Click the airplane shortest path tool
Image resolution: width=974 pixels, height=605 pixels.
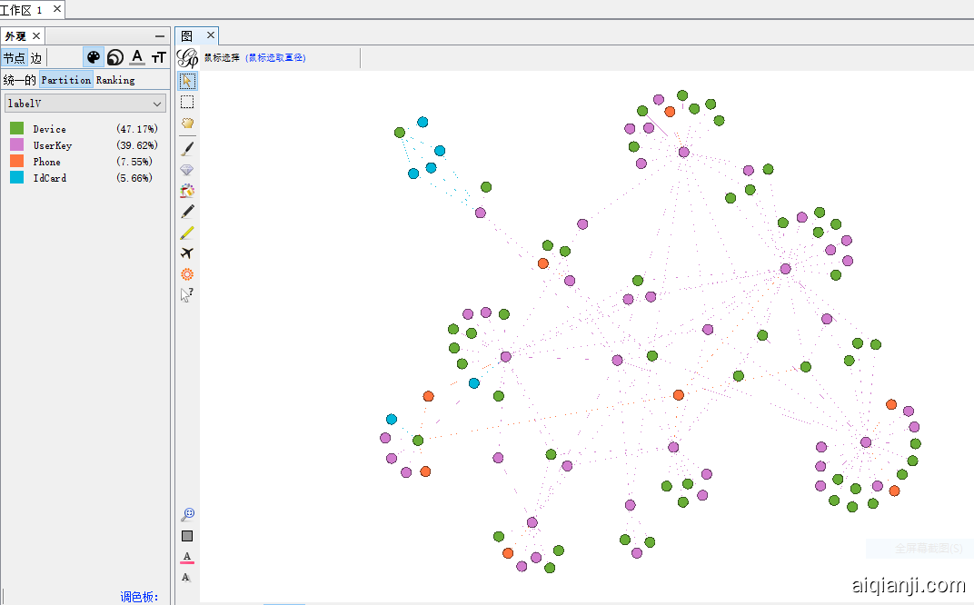pyautogui.click(x=187, y=253)
